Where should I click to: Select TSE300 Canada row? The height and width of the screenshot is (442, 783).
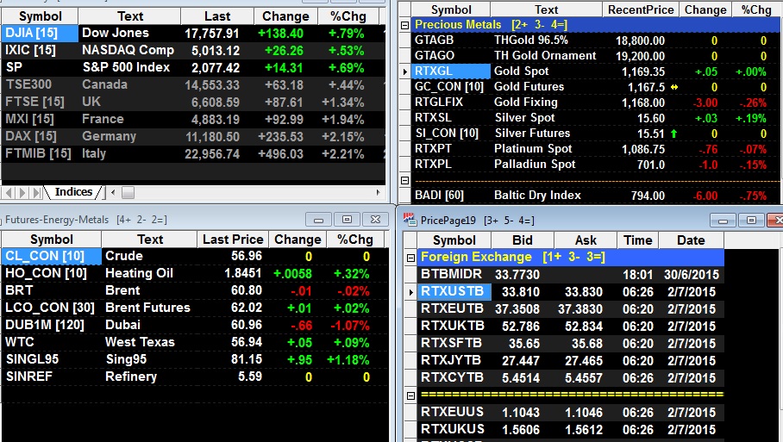pyautogui.click(x=193, y=84)
